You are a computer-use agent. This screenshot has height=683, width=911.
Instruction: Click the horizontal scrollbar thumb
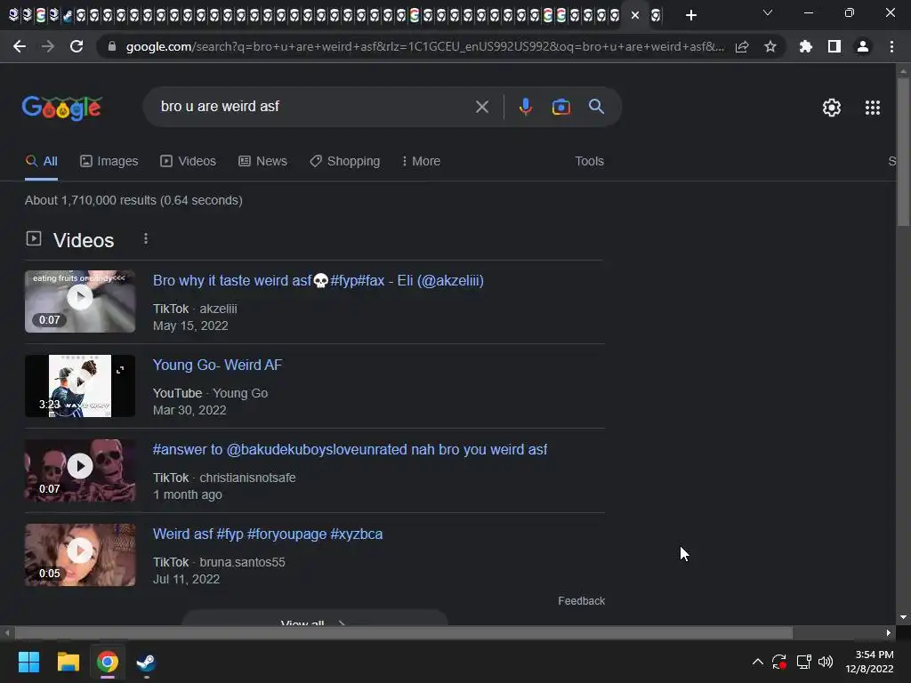404,633
